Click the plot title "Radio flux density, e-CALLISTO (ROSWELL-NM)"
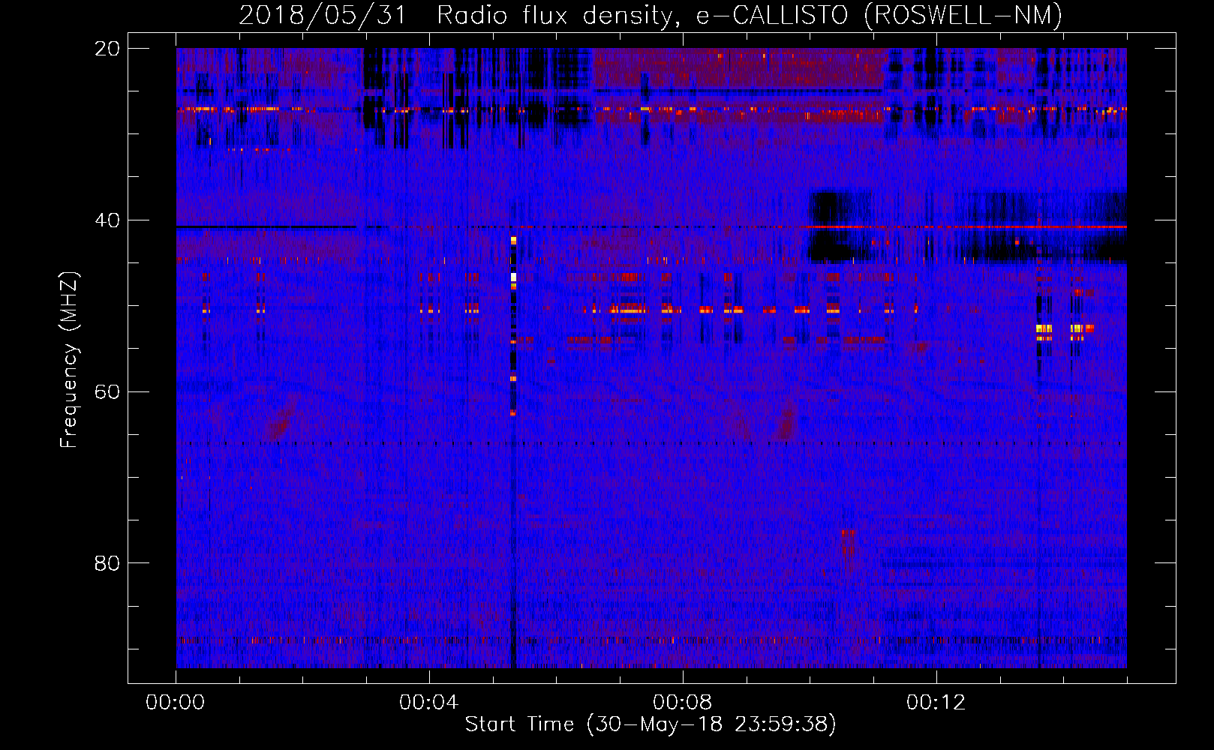The height and width of the screenshot is (750, 1214). (750, 15)
